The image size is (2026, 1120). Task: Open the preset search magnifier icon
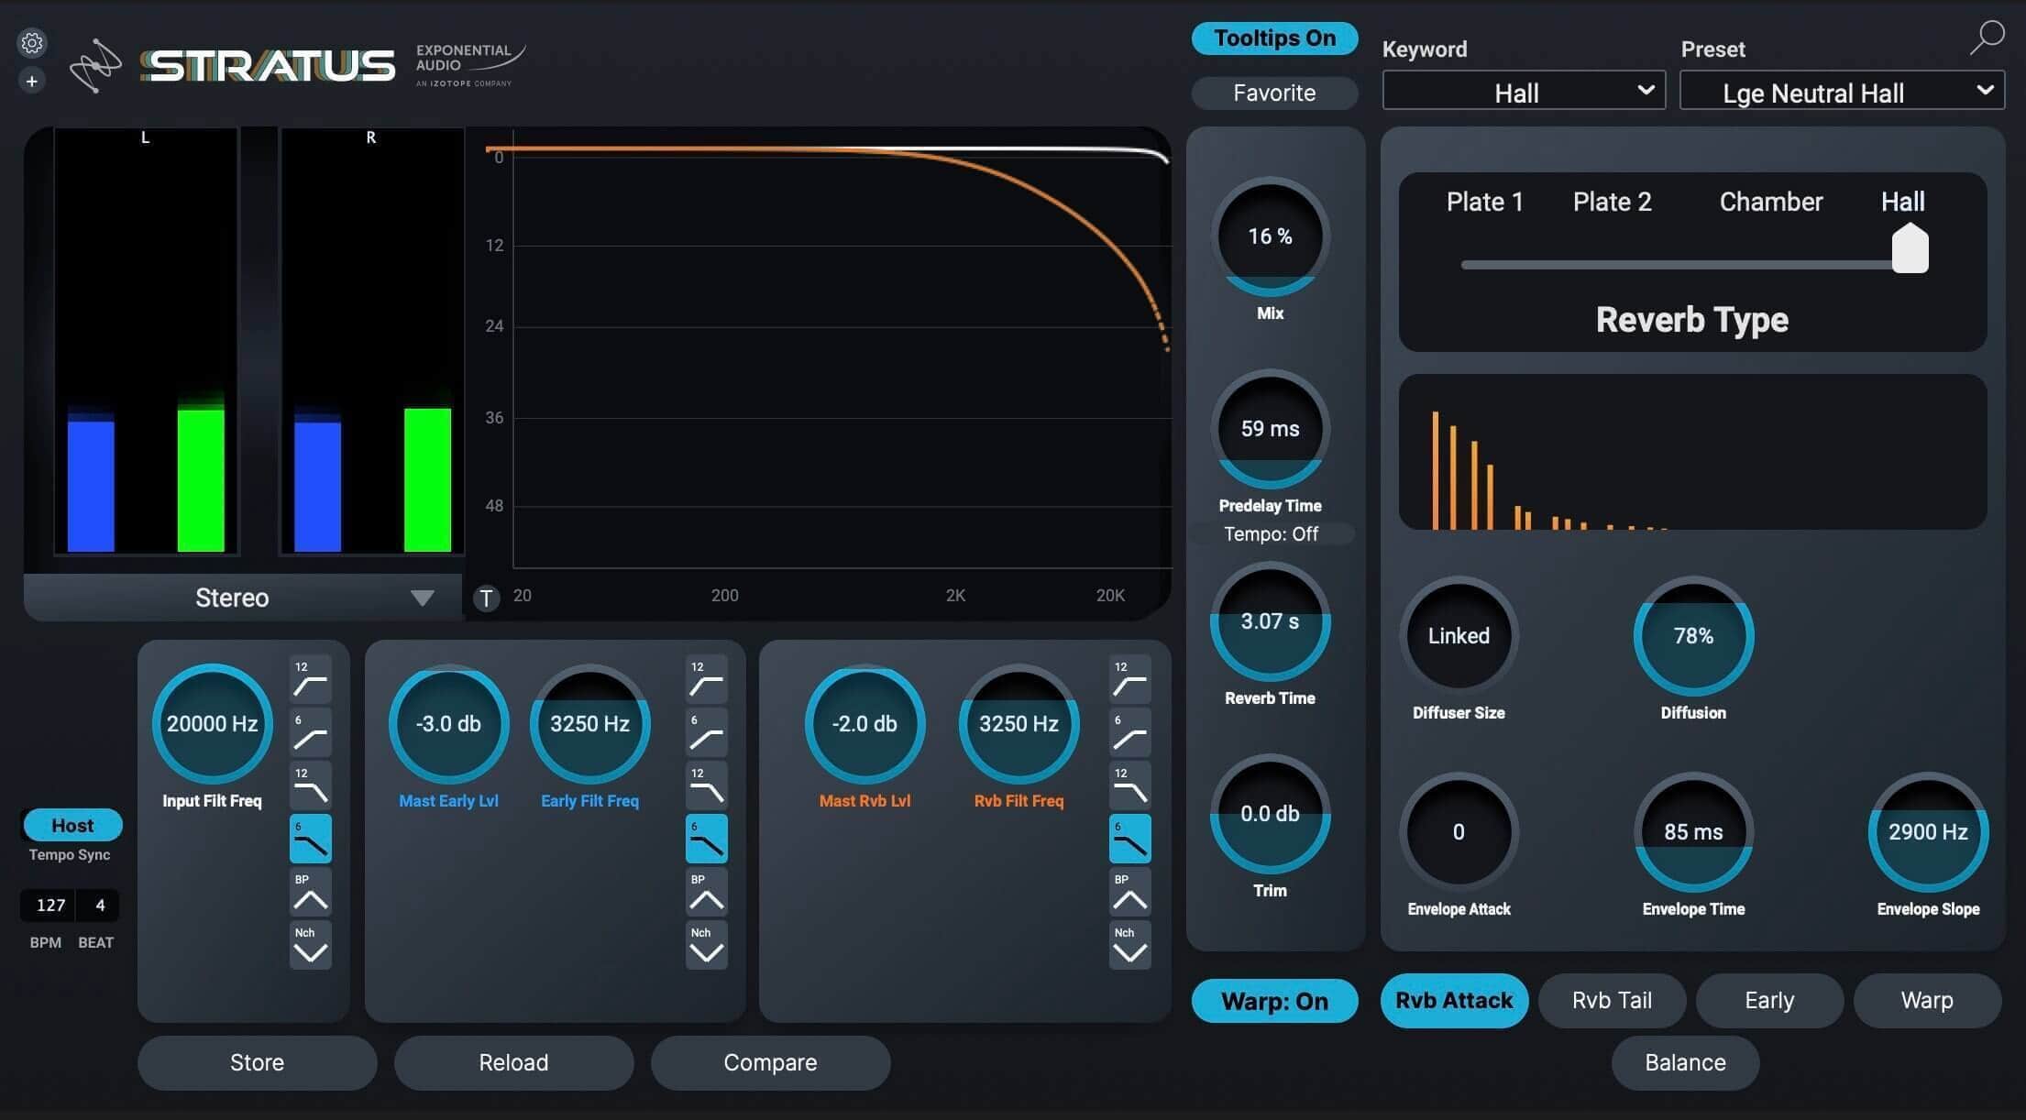[1987, 38]
